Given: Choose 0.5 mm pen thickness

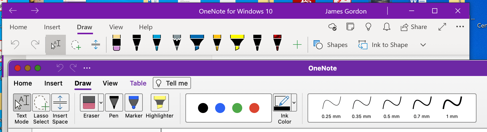Looking at the screenshot, I should tap(392, 108).
